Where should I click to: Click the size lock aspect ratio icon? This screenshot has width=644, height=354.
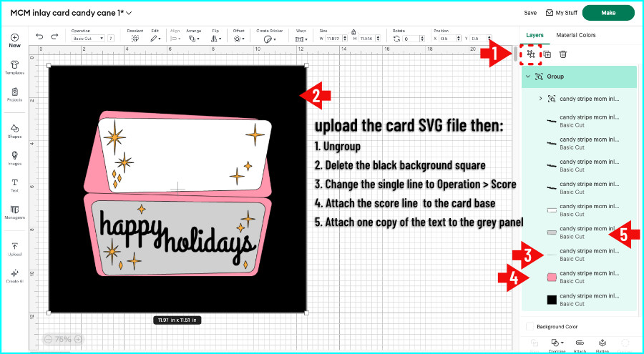pos(353,31)
